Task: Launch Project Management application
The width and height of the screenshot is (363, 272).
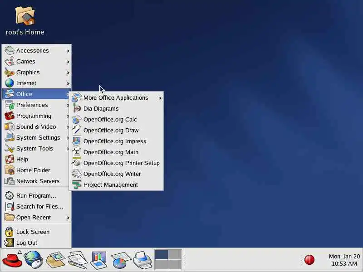Action: point(117,185)
